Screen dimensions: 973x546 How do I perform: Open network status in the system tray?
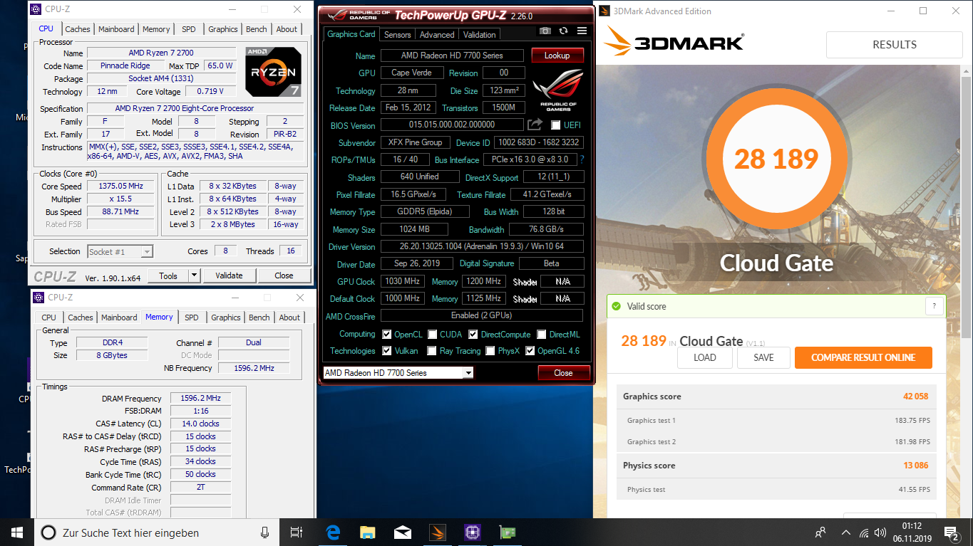pos(864,532)
